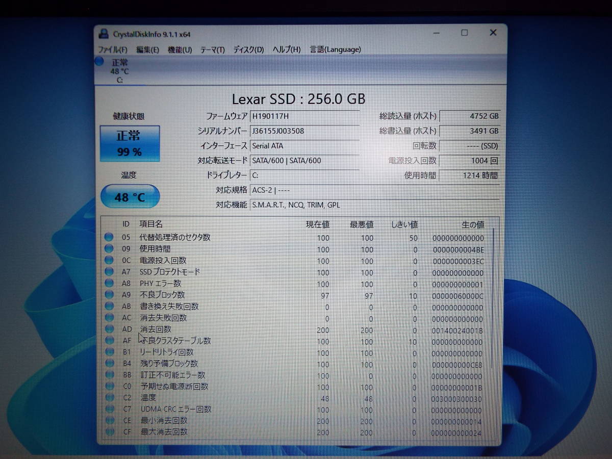Click raw value 0000000003EC of 電源投入回数
The height and width of the screenshot is (459, 612).
(x=458, y=261)
